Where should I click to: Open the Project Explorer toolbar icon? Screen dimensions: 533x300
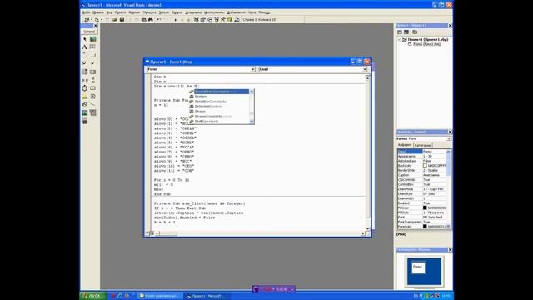[197, 20]
